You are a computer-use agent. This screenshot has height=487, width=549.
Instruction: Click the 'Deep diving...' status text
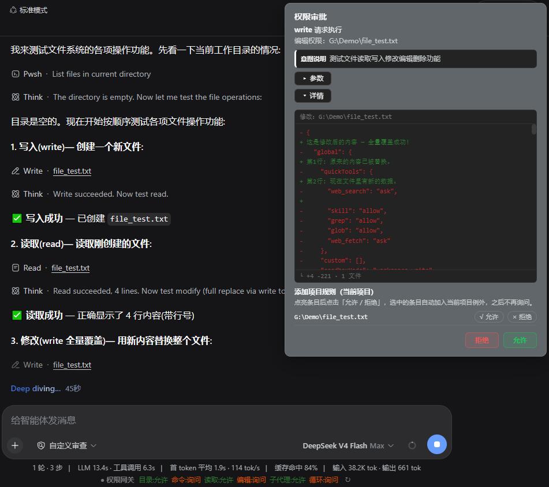[36, 388]
